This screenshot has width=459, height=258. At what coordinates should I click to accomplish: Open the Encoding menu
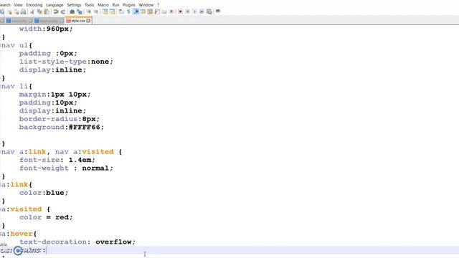[x=34, y=5]
